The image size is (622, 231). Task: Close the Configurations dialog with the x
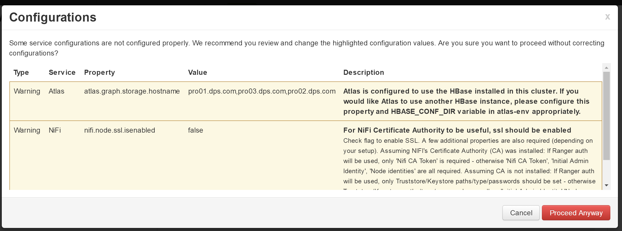coord(607,17)
